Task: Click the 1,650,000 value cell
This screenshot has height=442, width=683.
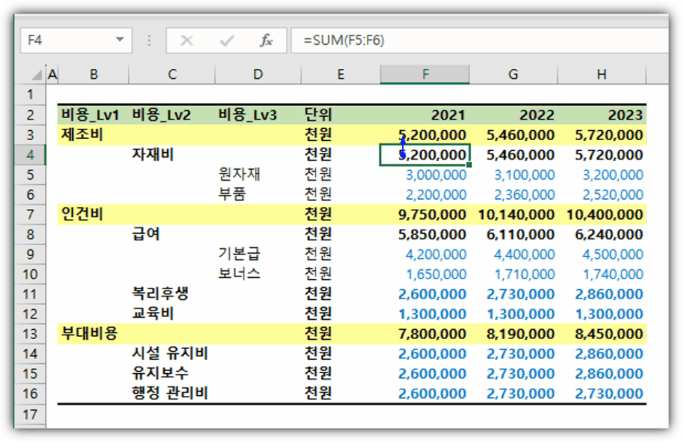Action: point(425,274)
